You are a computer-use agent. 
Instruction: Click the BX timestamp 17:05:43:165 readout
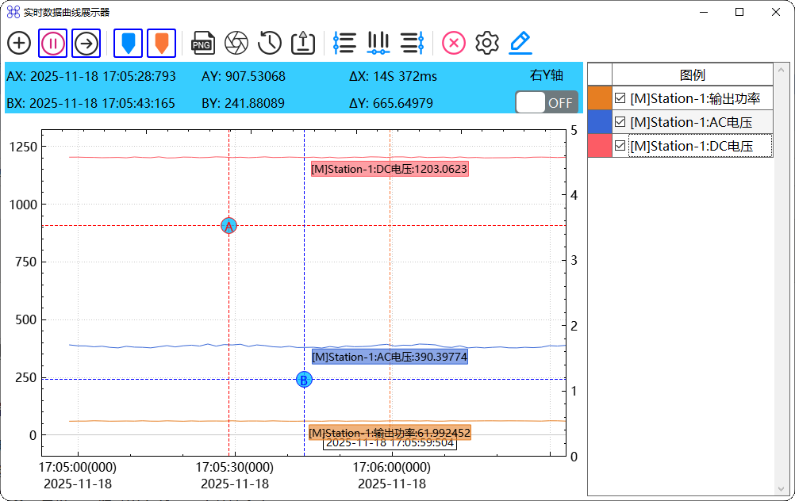[90, 103]
